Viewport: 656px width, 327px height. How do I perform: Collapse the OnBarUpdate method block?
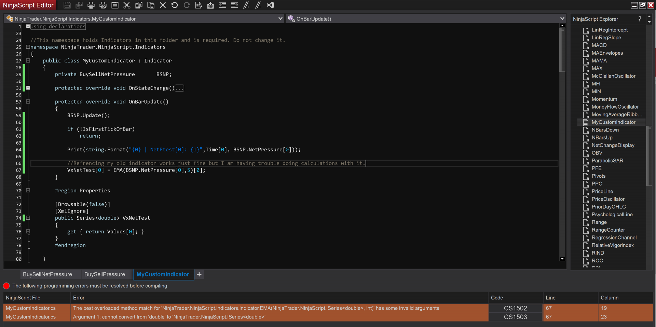28,101
